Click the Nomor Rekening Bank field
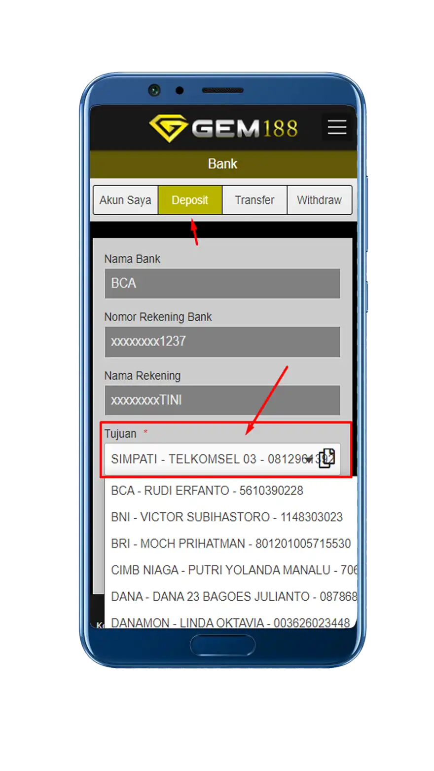This screenshot has width=434, height=771. pyautogui.click(x=222, y=342)
